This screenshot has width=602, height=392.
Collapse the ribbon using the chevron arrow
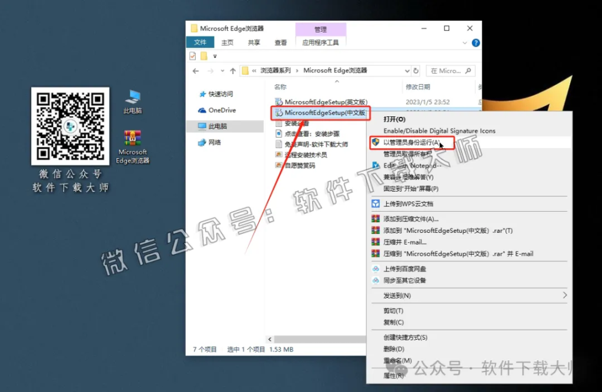tap(464, 42)
